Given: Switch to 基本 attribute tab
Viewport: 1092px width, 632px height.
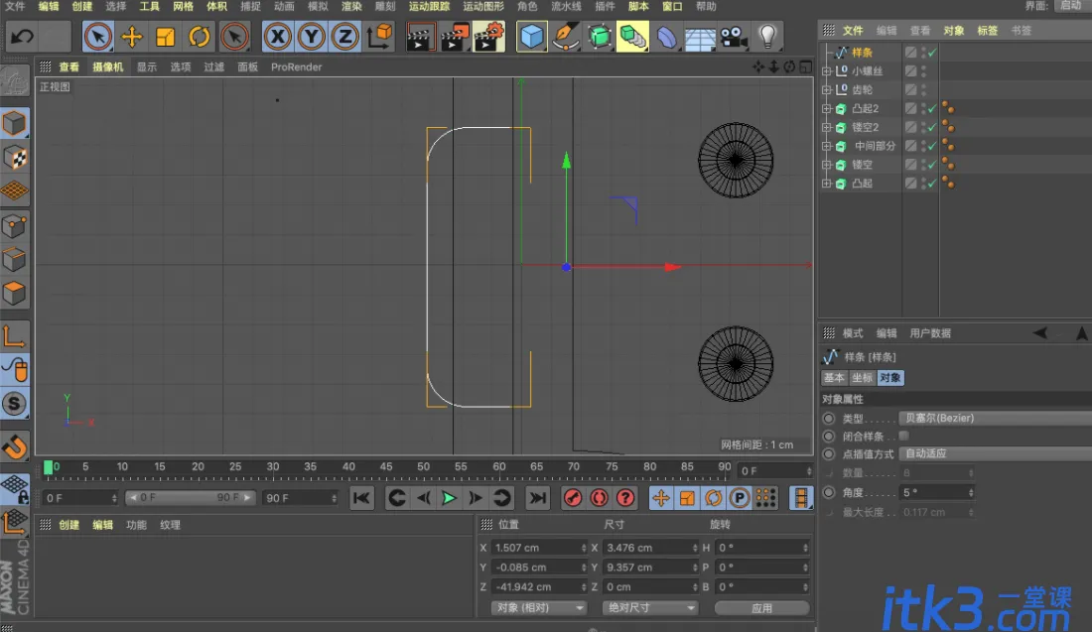Looking at the screenshot, I should tap(834, 378).
